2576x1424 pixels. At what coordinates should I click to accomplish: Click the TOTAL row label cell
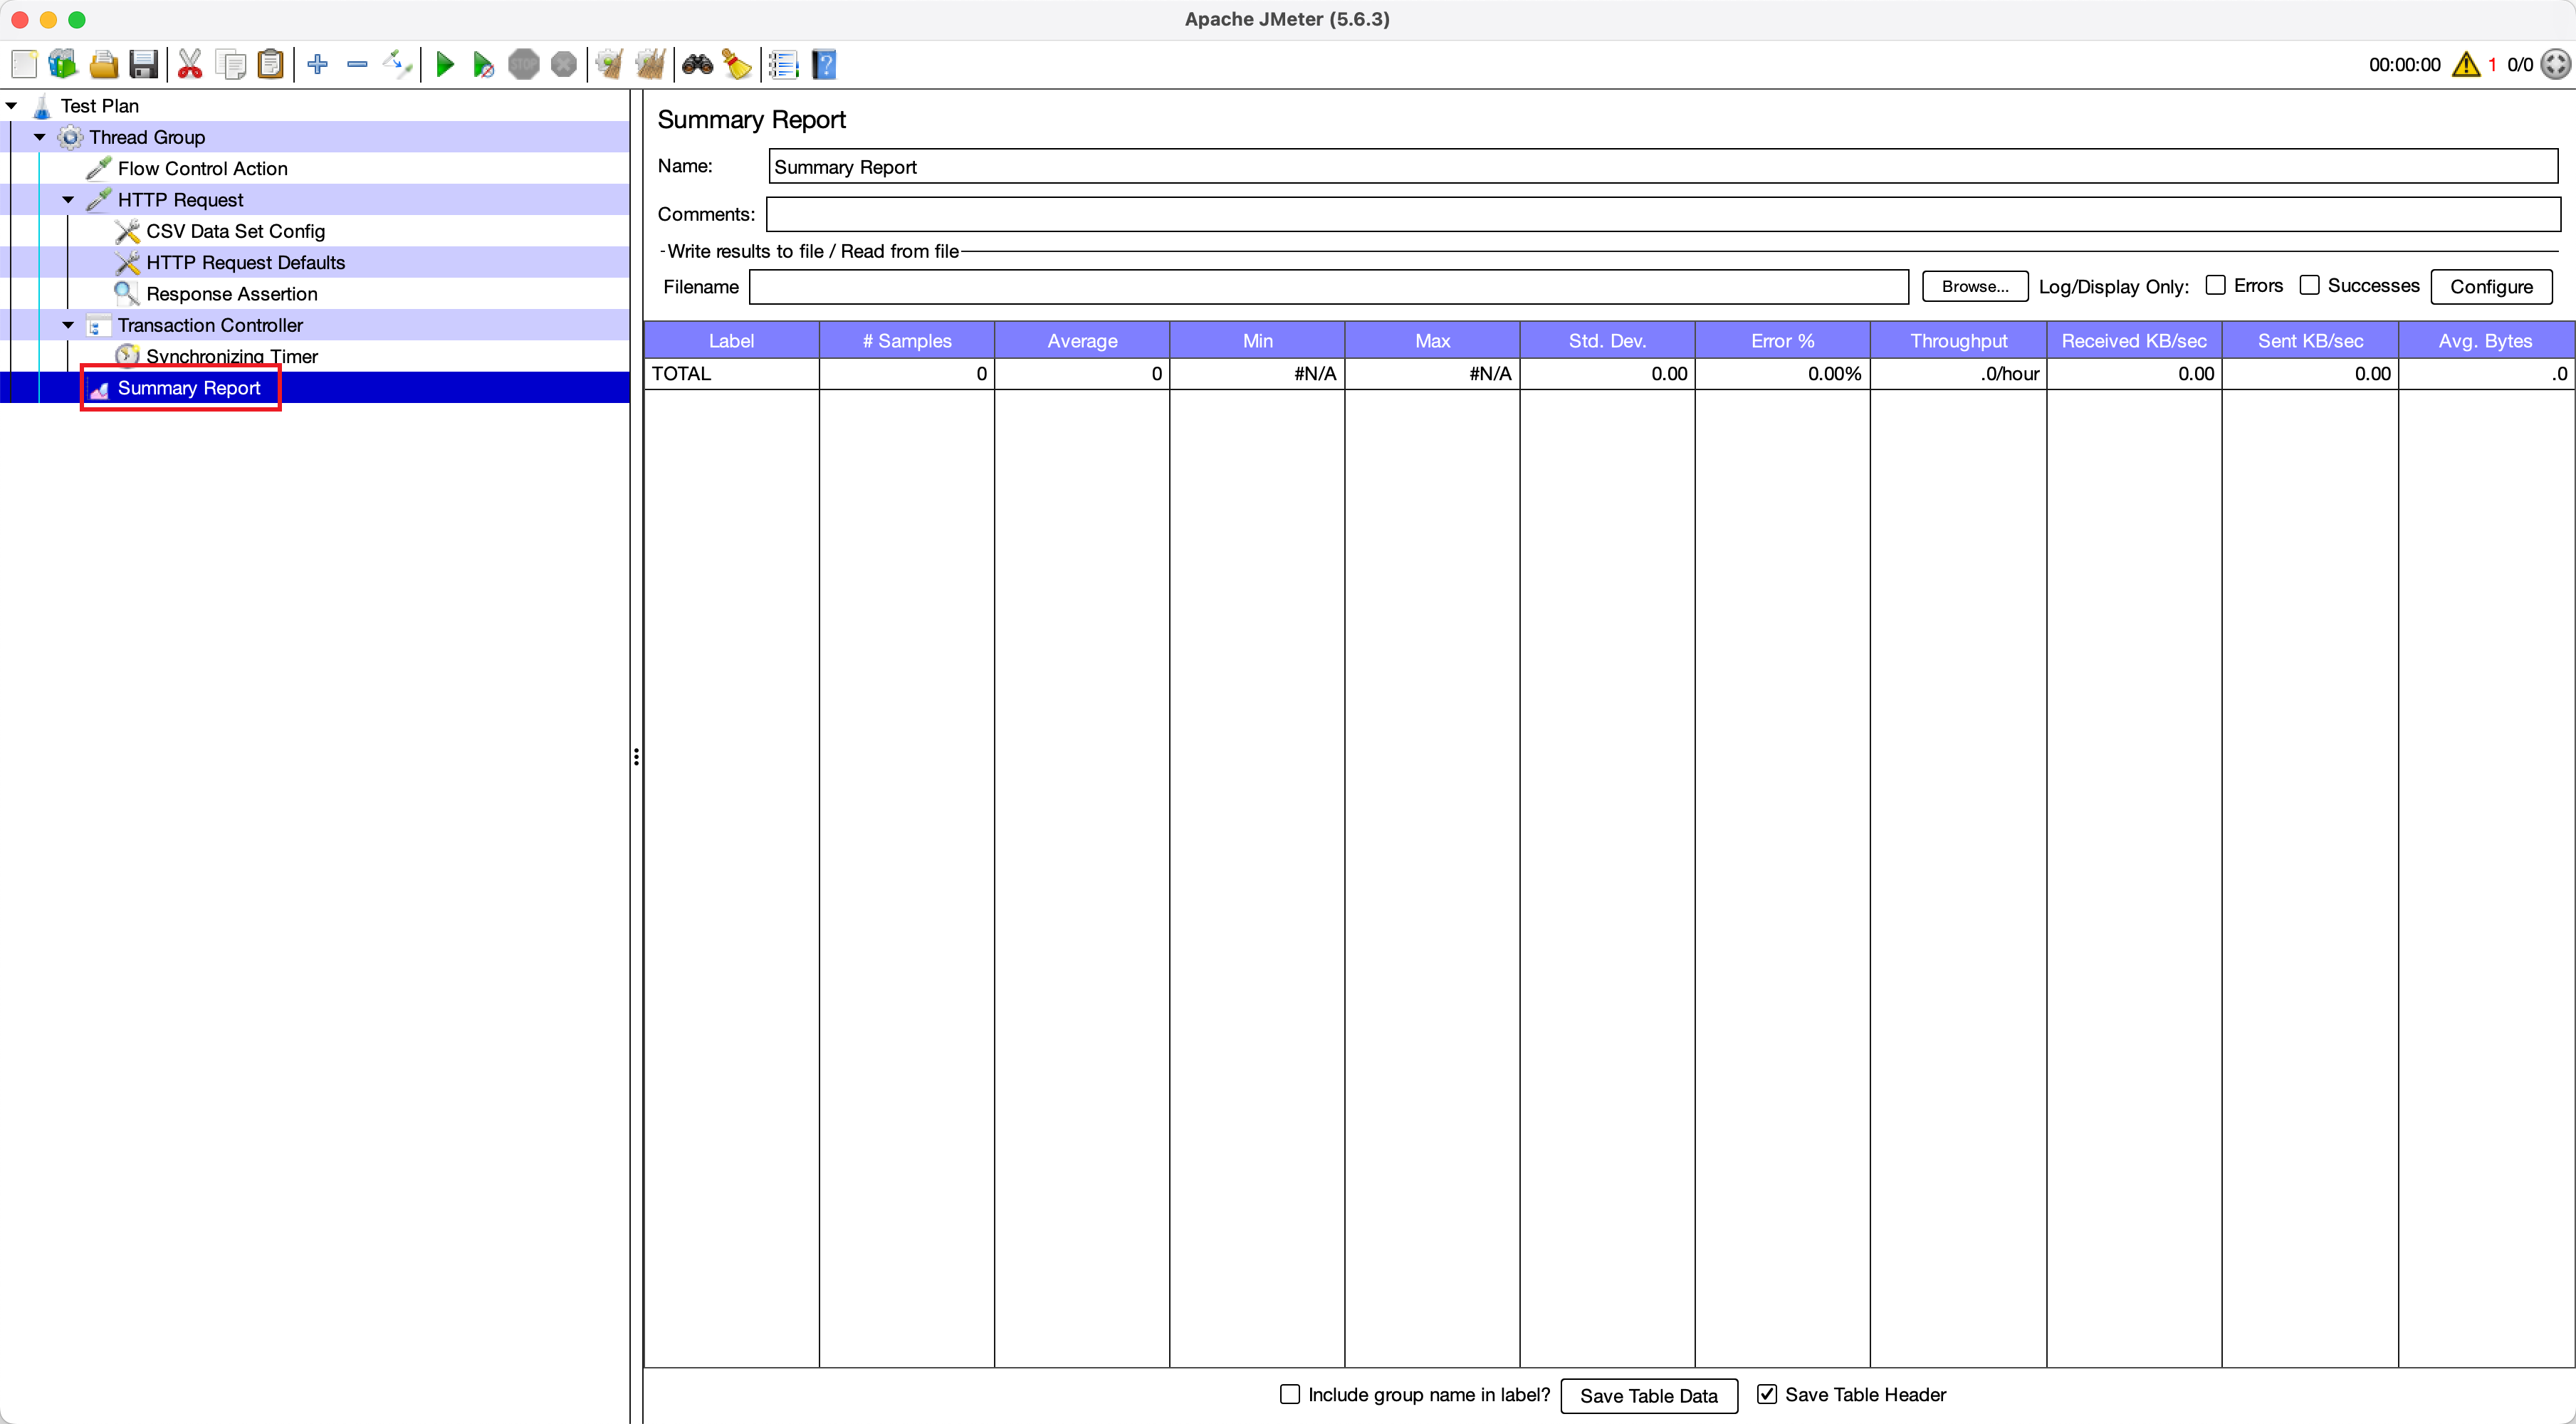point(731,374)
